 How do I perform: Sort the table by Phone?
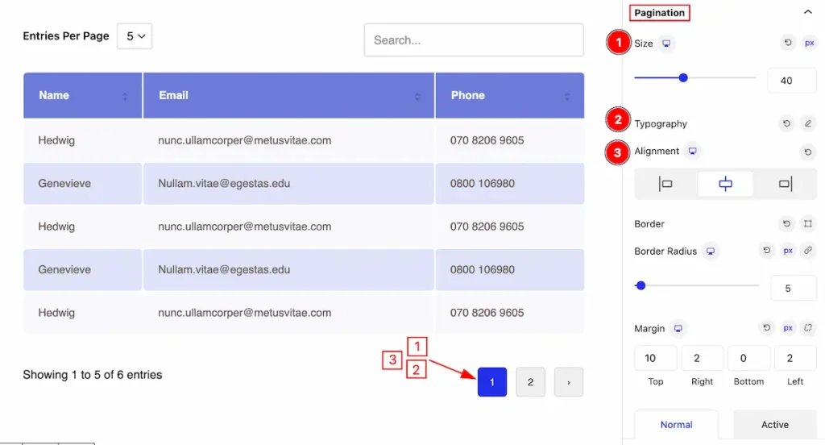pos(567,97)
